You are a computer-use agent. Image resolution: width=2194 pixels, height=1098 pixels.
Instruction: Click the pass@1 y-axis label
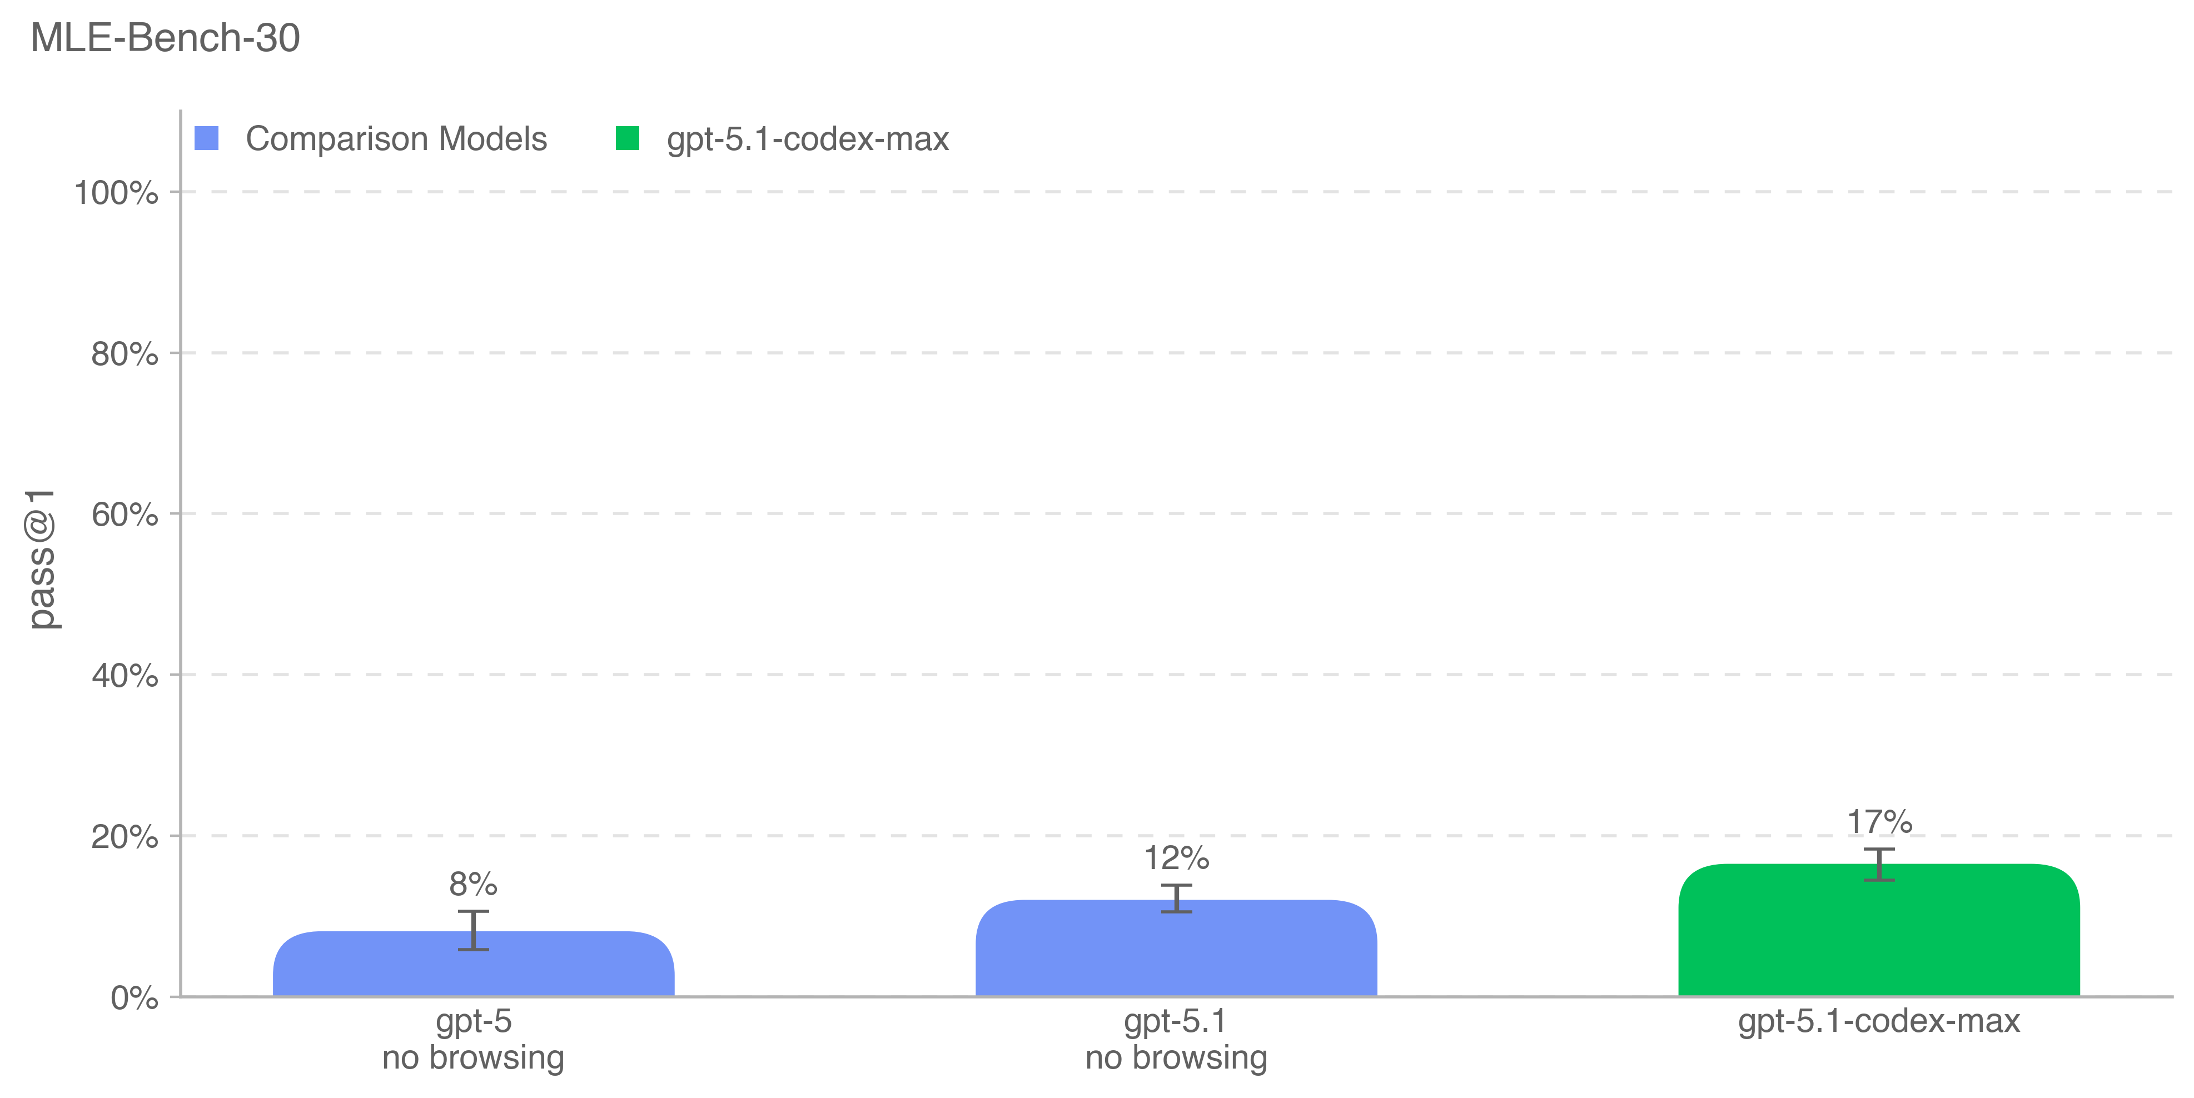coord(41,559)
